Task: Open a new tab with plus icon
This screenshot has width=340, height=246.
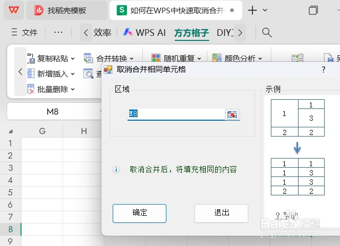Action: point(252,10)
